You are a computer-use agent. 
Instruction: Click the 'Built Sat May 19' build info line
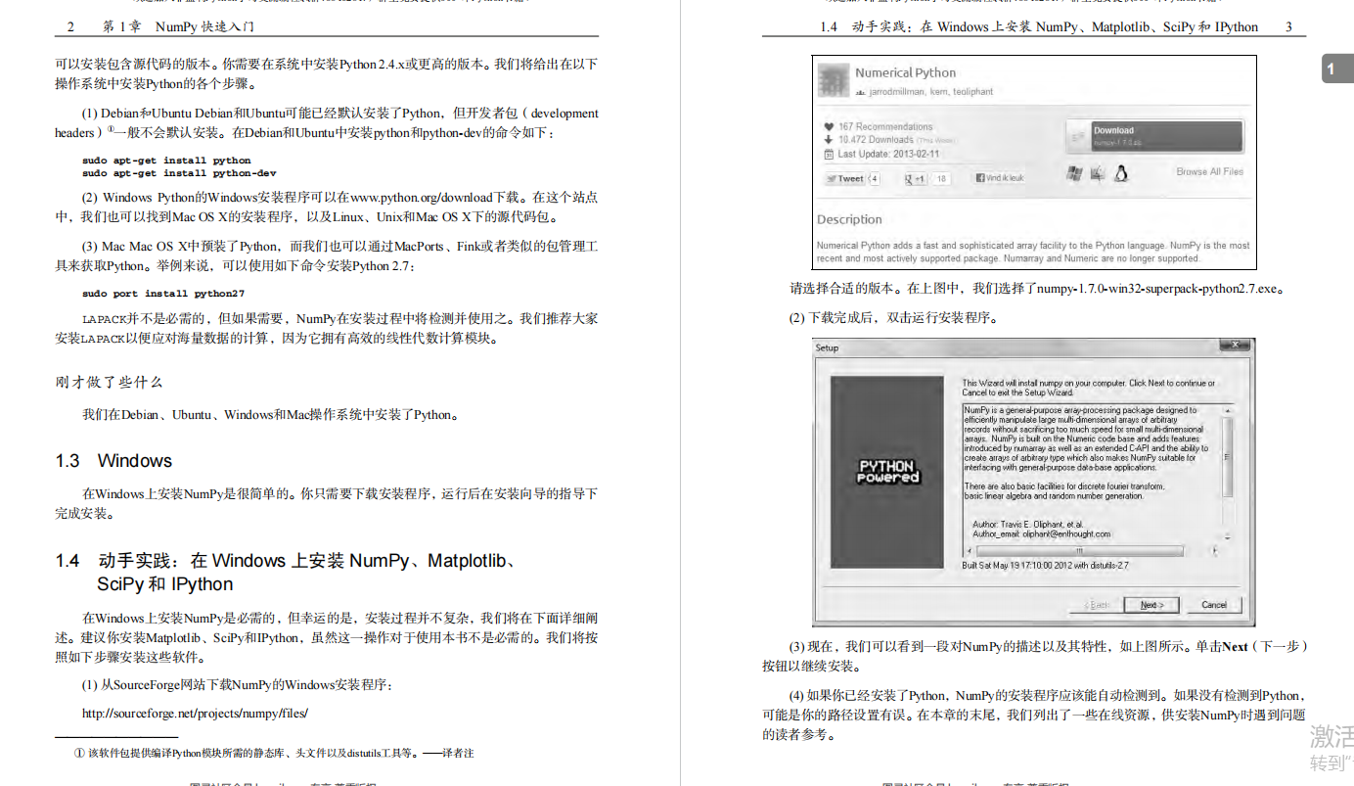(1045, 565)
